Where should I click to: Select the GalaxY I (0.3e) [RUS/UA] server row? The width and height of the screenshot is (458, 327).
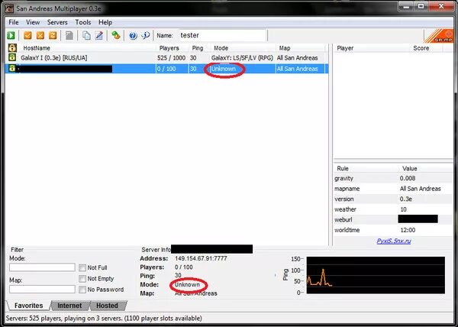click(166, 58)
